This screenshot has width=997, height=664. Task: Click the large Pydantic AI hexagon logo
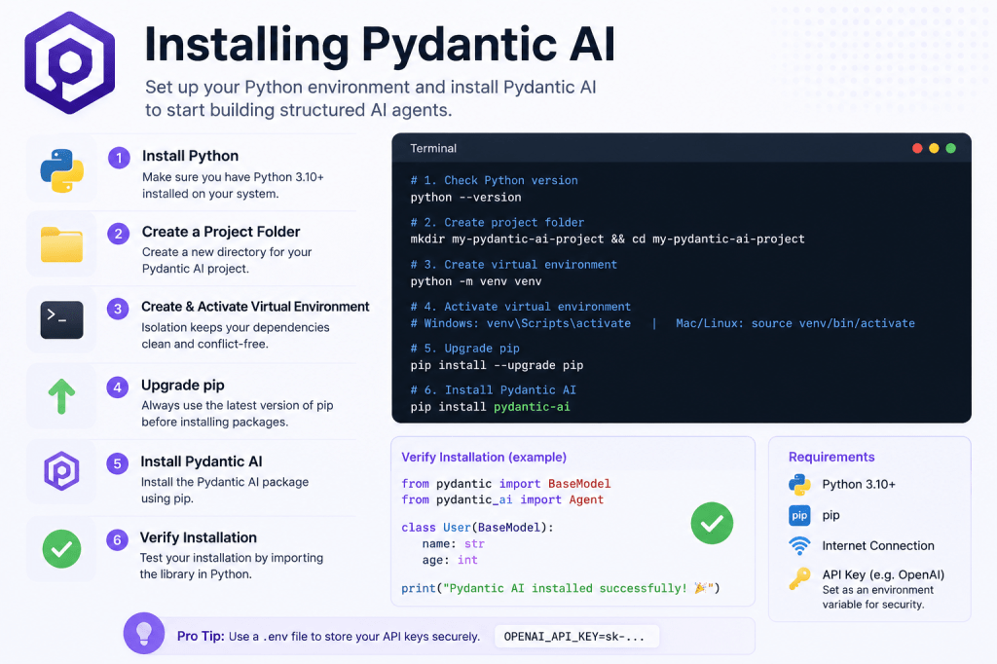tap(70, 62)
